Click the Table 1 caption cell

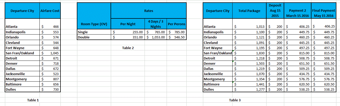(33, 100)
